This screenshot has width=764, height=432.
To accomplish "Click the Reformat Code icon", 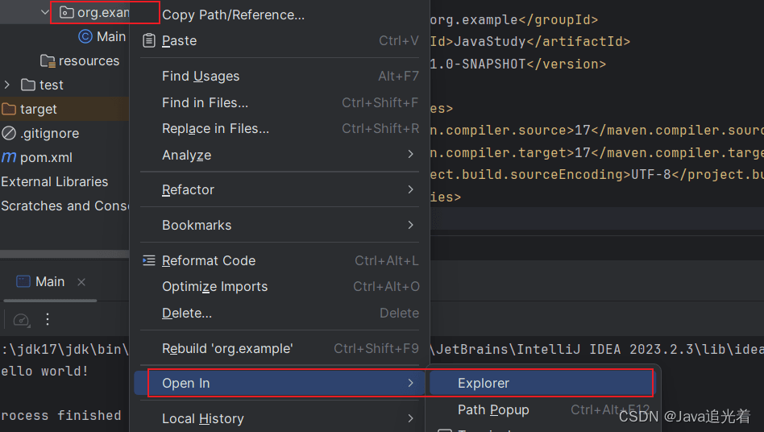I will click(x=148, y=260).
